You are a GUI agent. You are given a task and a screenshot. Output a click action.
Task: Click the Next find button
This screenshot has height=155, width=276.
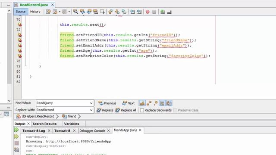pos(129,103)
